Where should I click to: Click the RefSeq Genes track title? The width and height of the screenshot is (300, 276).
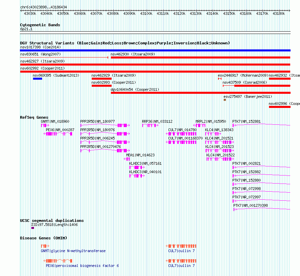pyautogui.click(x=34, y=117)
